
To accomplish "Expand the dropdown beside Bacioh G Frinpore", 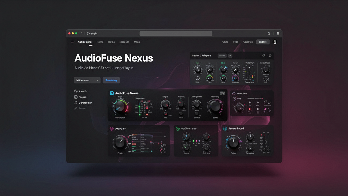I will click(x=230, y=55).
